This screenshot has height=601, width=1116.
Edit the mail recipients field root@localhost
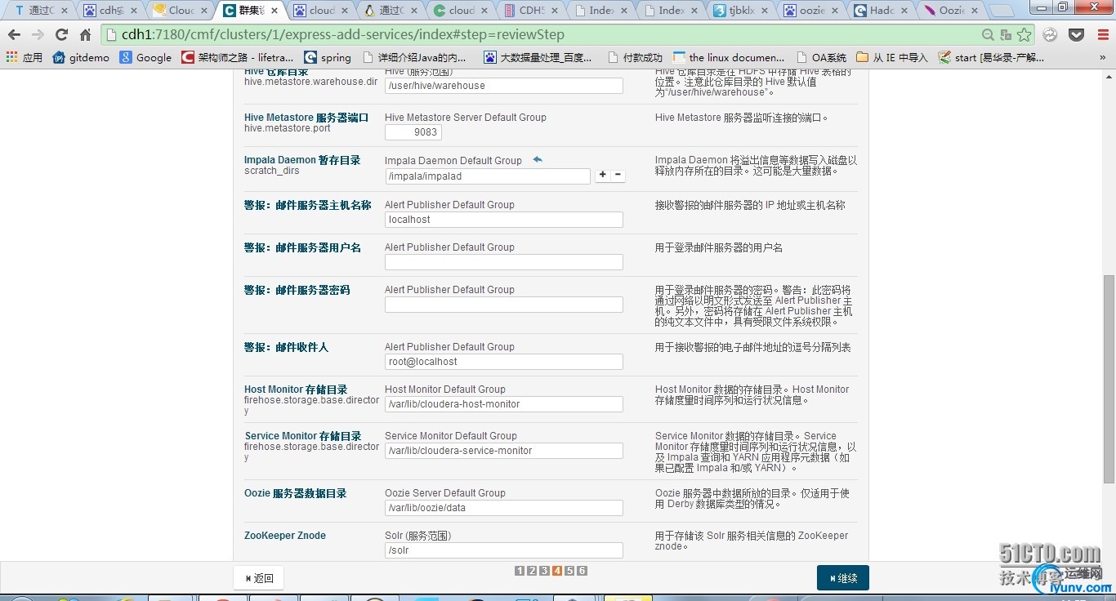point(504,362)
